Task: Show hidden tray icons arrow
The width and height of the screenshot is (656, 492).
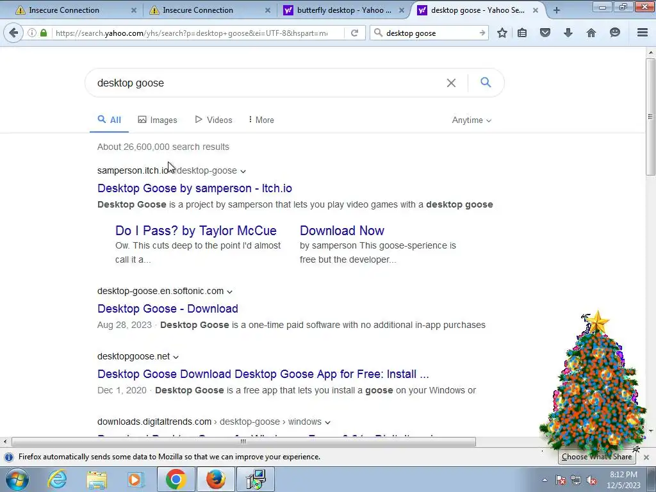Action: coord(545,480)
